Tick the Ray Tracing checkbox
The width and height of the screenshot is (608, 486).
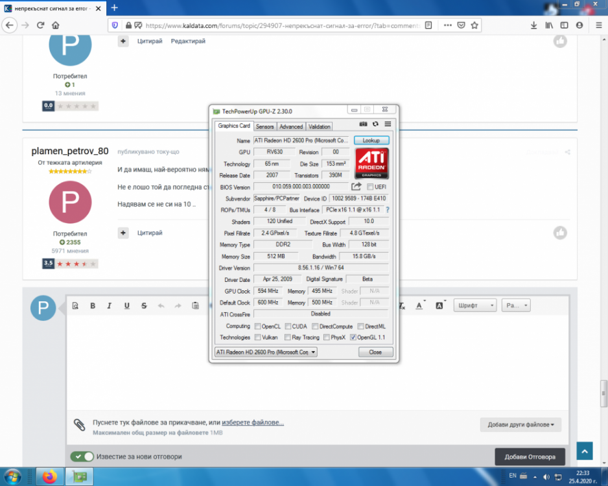tap(287, 337)
